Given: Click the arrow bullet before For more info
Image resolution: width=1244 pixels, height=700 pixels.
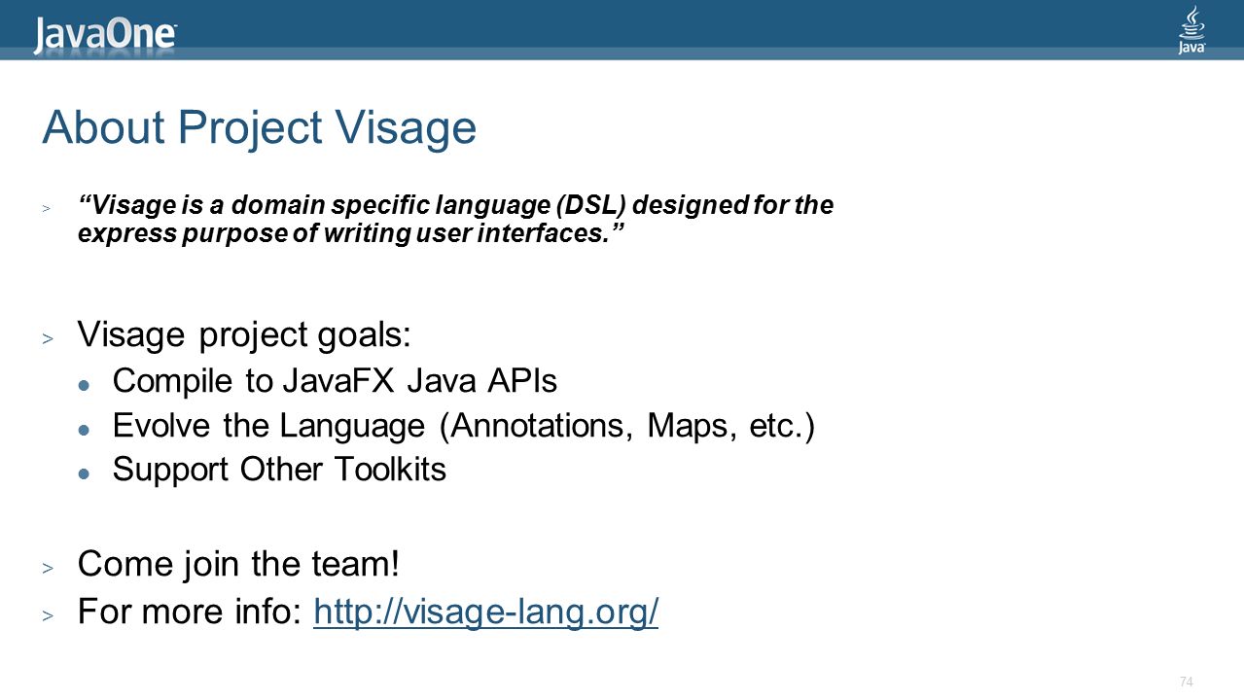Looking at the screenshot, I should [47, 615].
